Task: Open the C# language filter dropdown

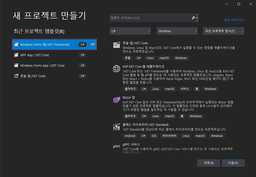Action: coord(130,31)
